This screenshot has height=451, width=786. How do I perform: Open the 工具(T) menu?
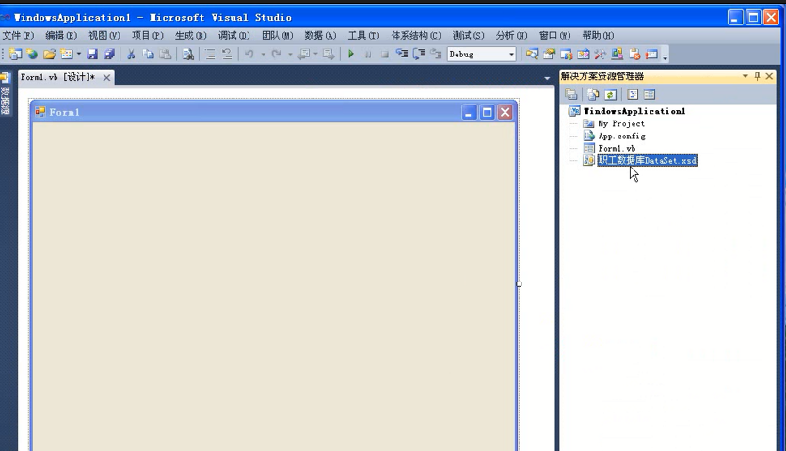(x=363, y=36)
